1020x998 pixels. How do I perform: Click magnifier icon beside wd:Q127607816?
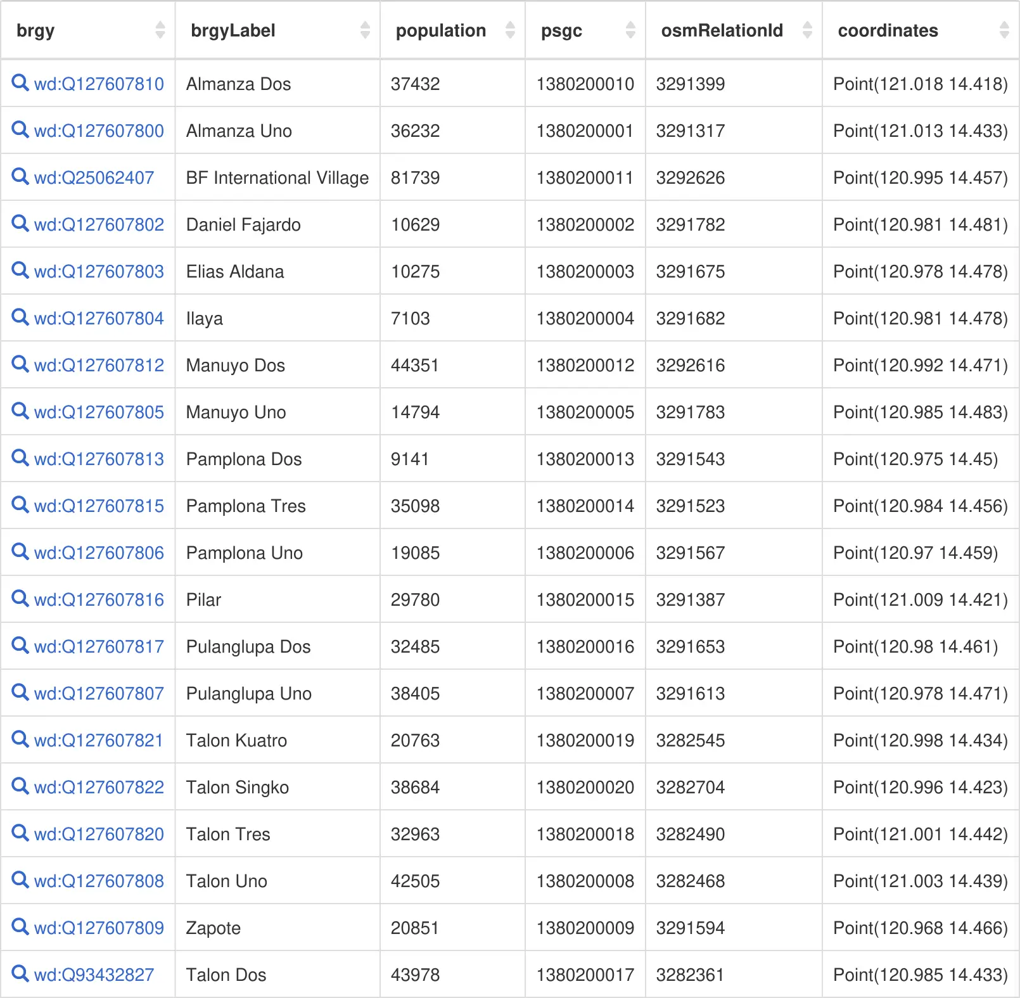[x=20, y=598]
